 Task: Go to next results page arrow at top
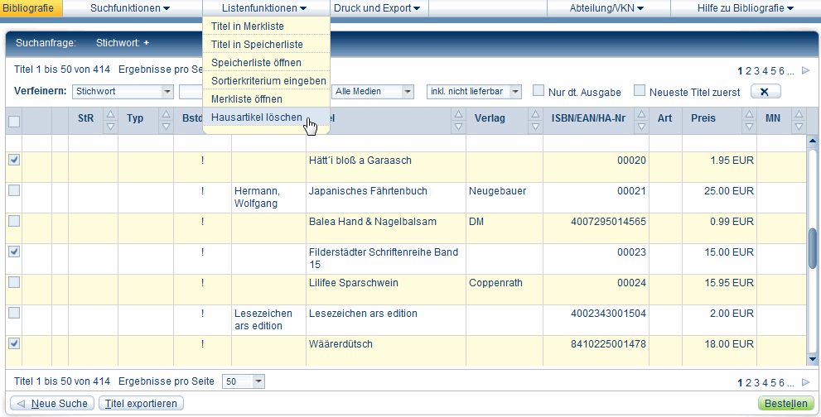coord(805,70)
